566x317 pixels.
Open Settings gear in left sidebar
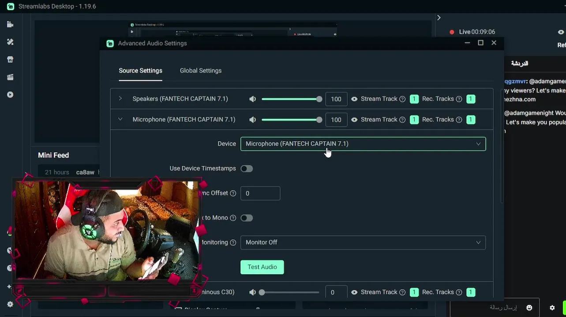point(10,304)
